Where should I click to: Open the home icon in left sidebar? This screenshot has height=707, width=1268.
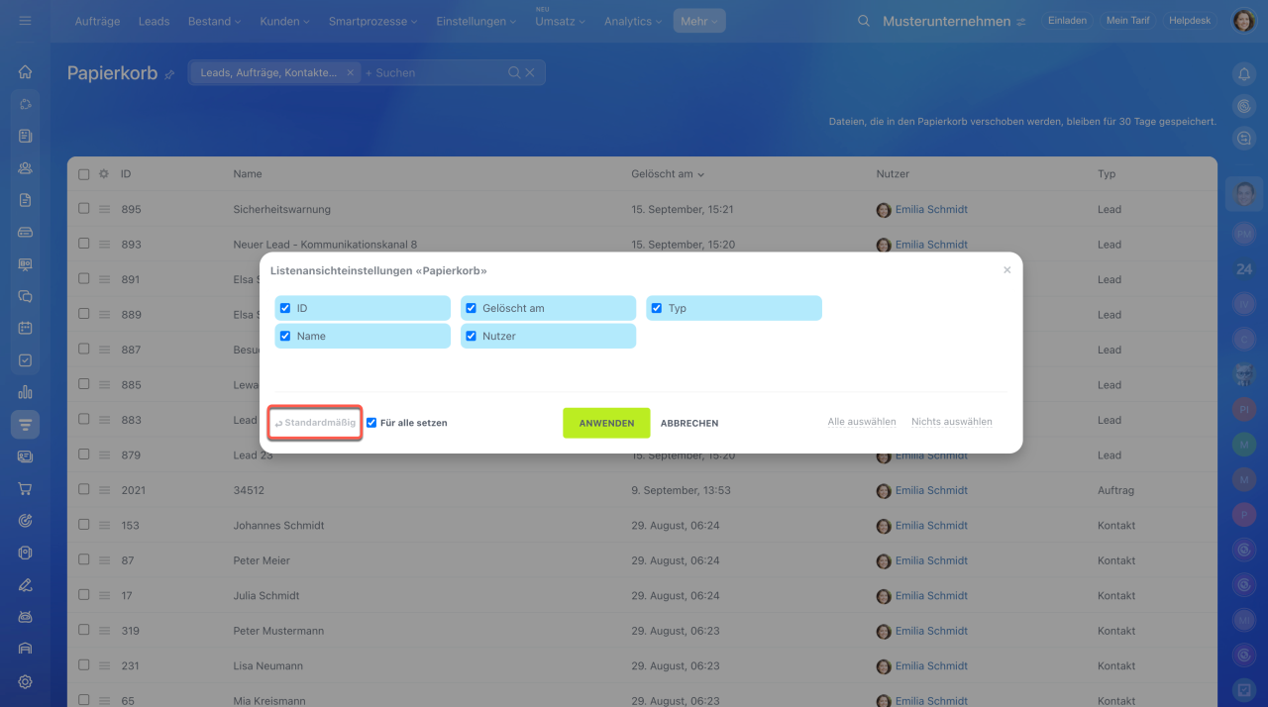tap(25, 71)
